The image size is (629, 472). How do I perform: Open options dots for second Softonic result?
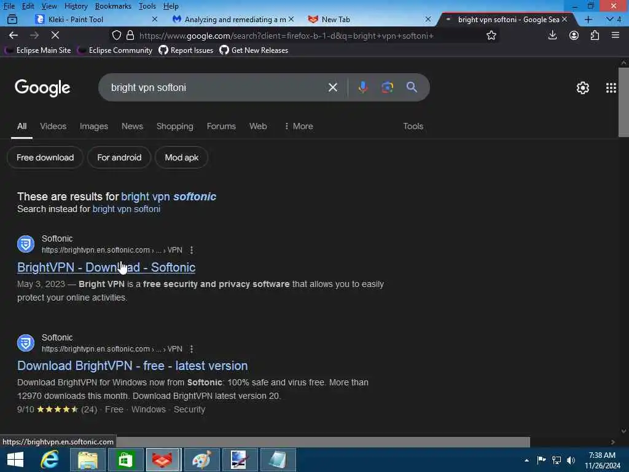[192, 349]
